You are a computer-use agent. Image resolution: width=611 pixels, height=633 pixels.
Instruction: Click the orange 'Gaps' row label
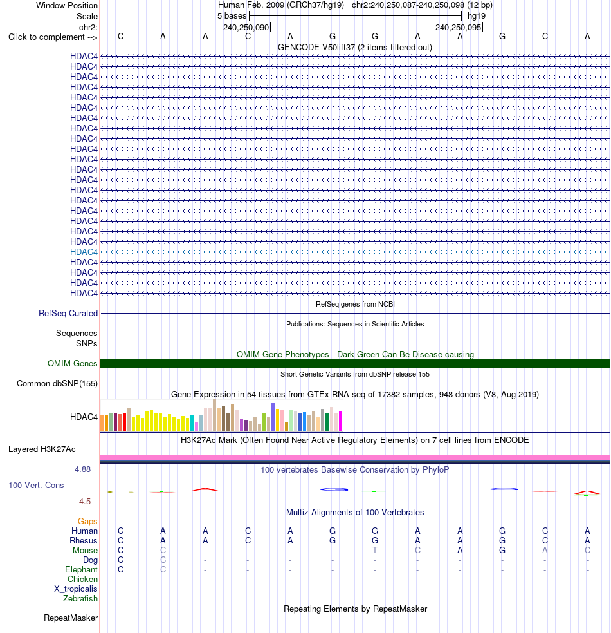pos(87,522)
